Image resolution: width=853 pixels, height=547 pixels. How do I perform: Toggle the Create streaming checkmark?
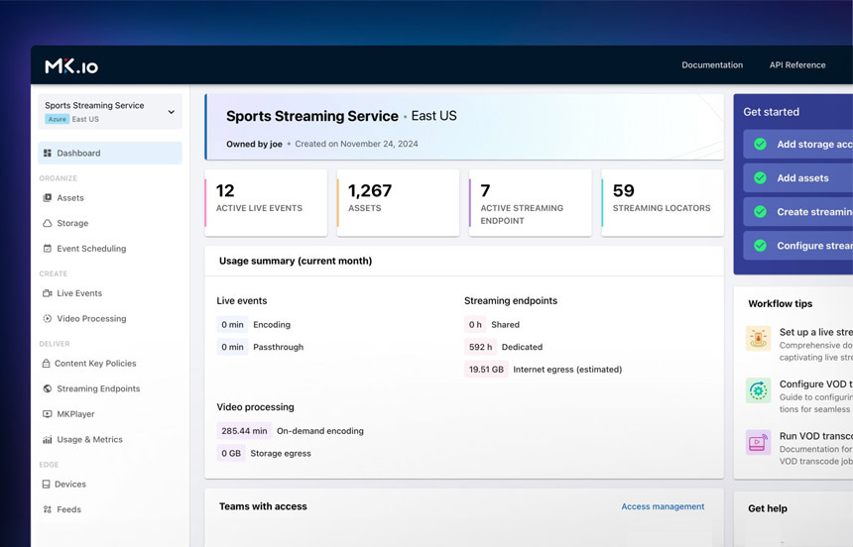[760, 211]
